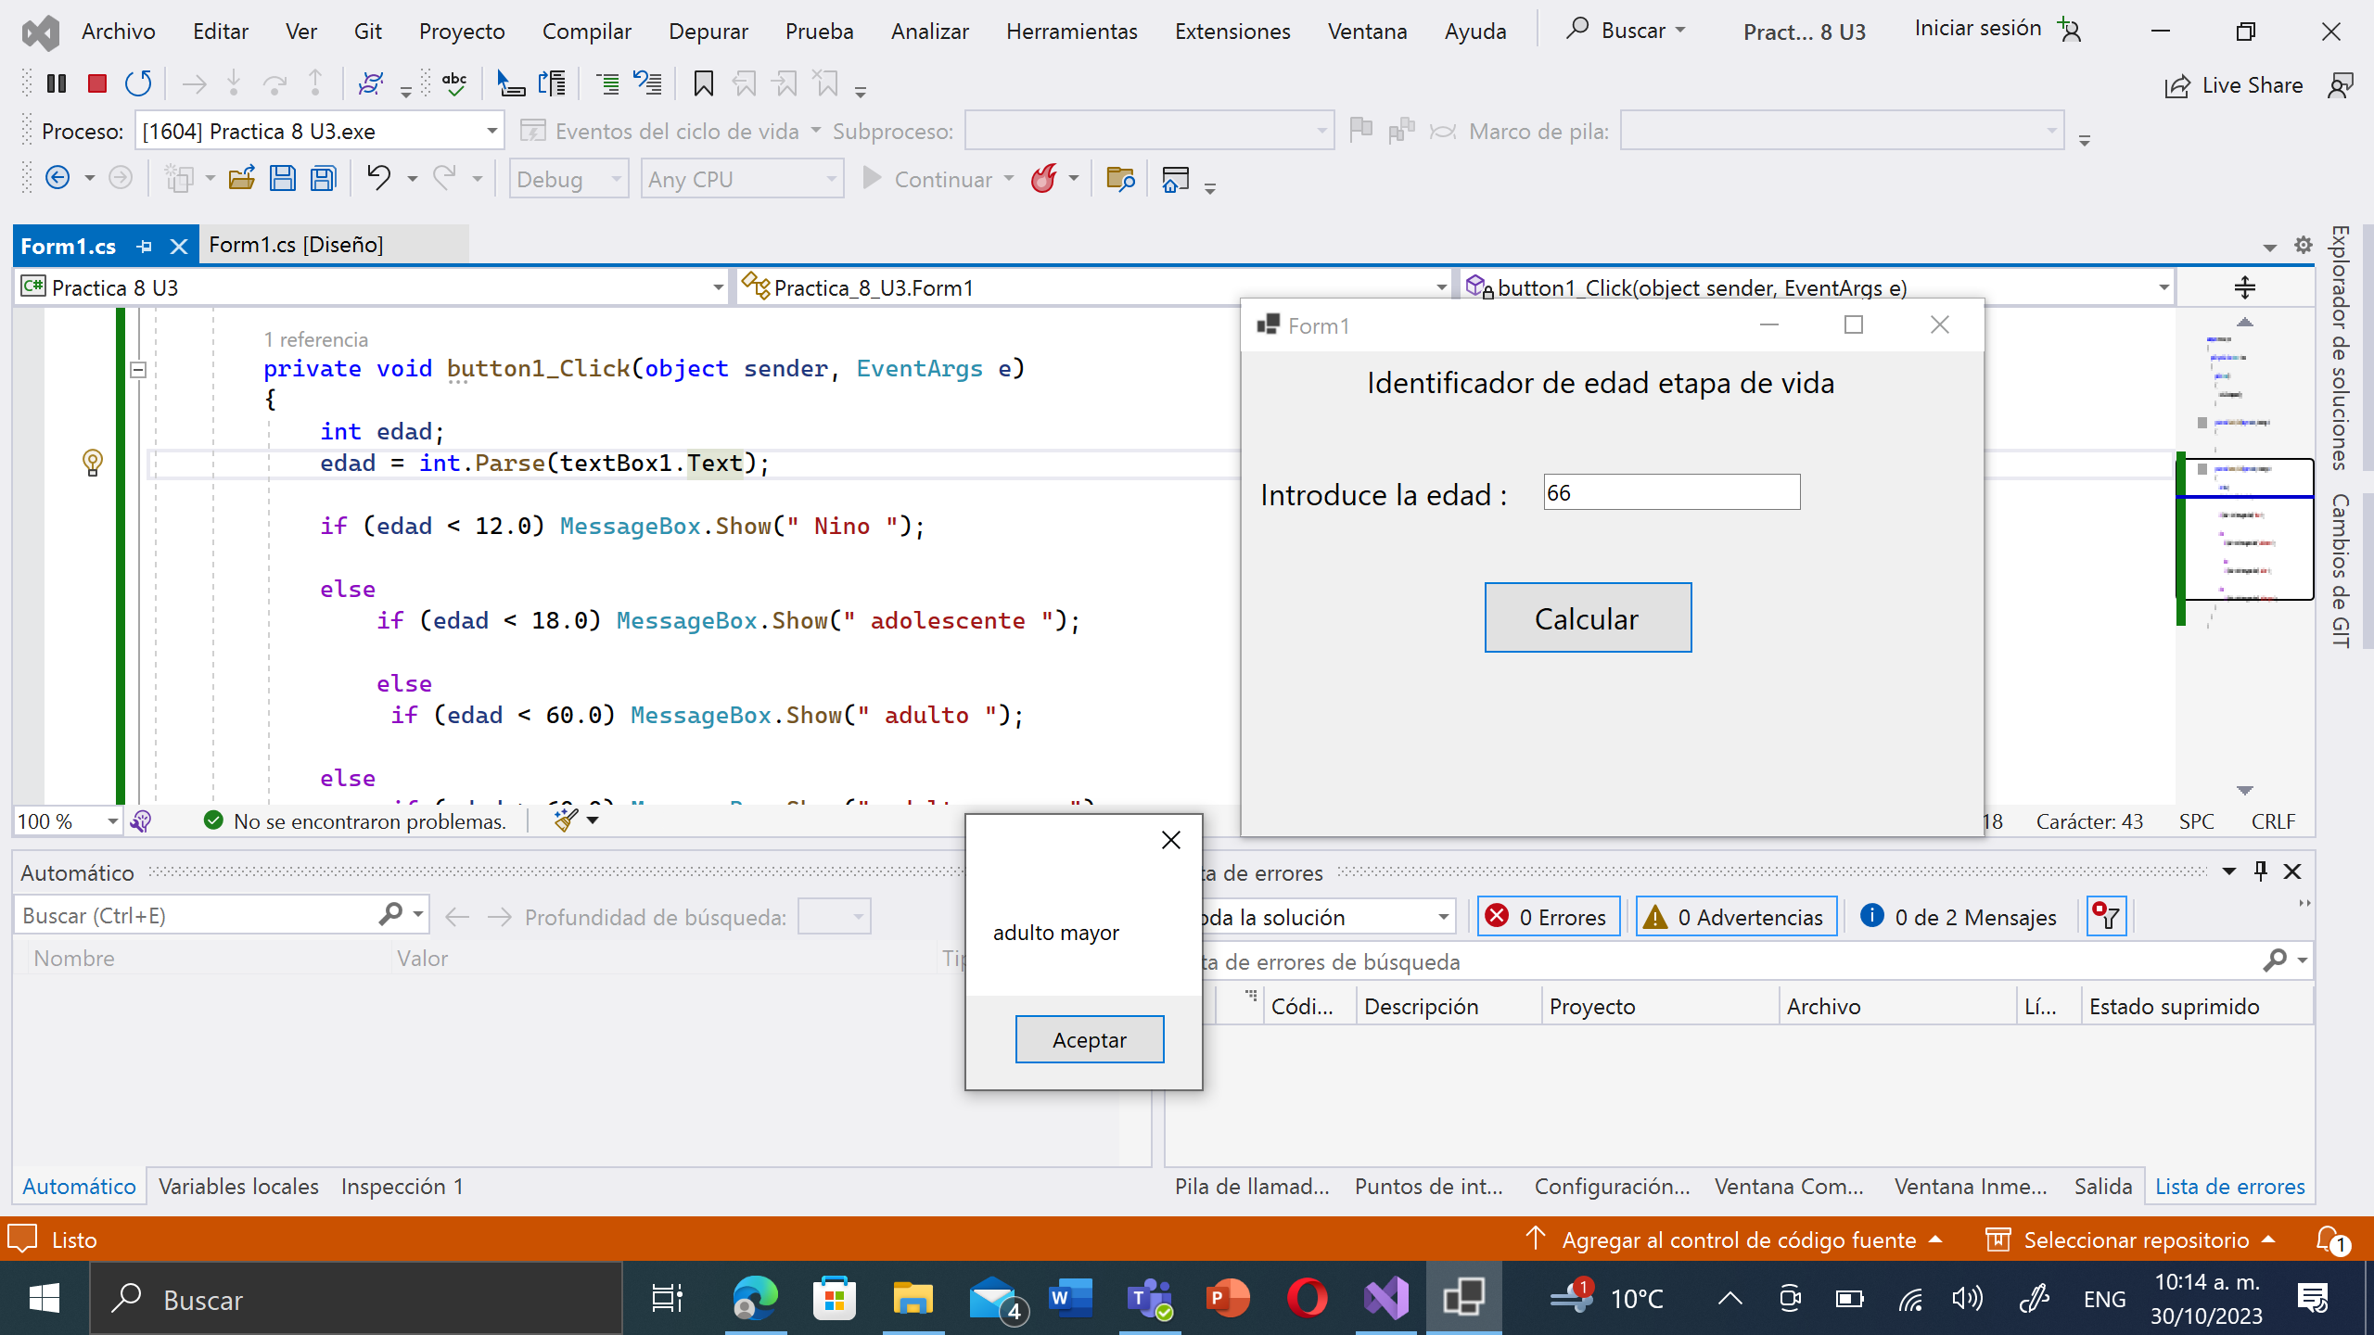Toggle the Errores filter in error list
The width and height of the screenshot is (2374, 1335).
(x=1547, y=916)
